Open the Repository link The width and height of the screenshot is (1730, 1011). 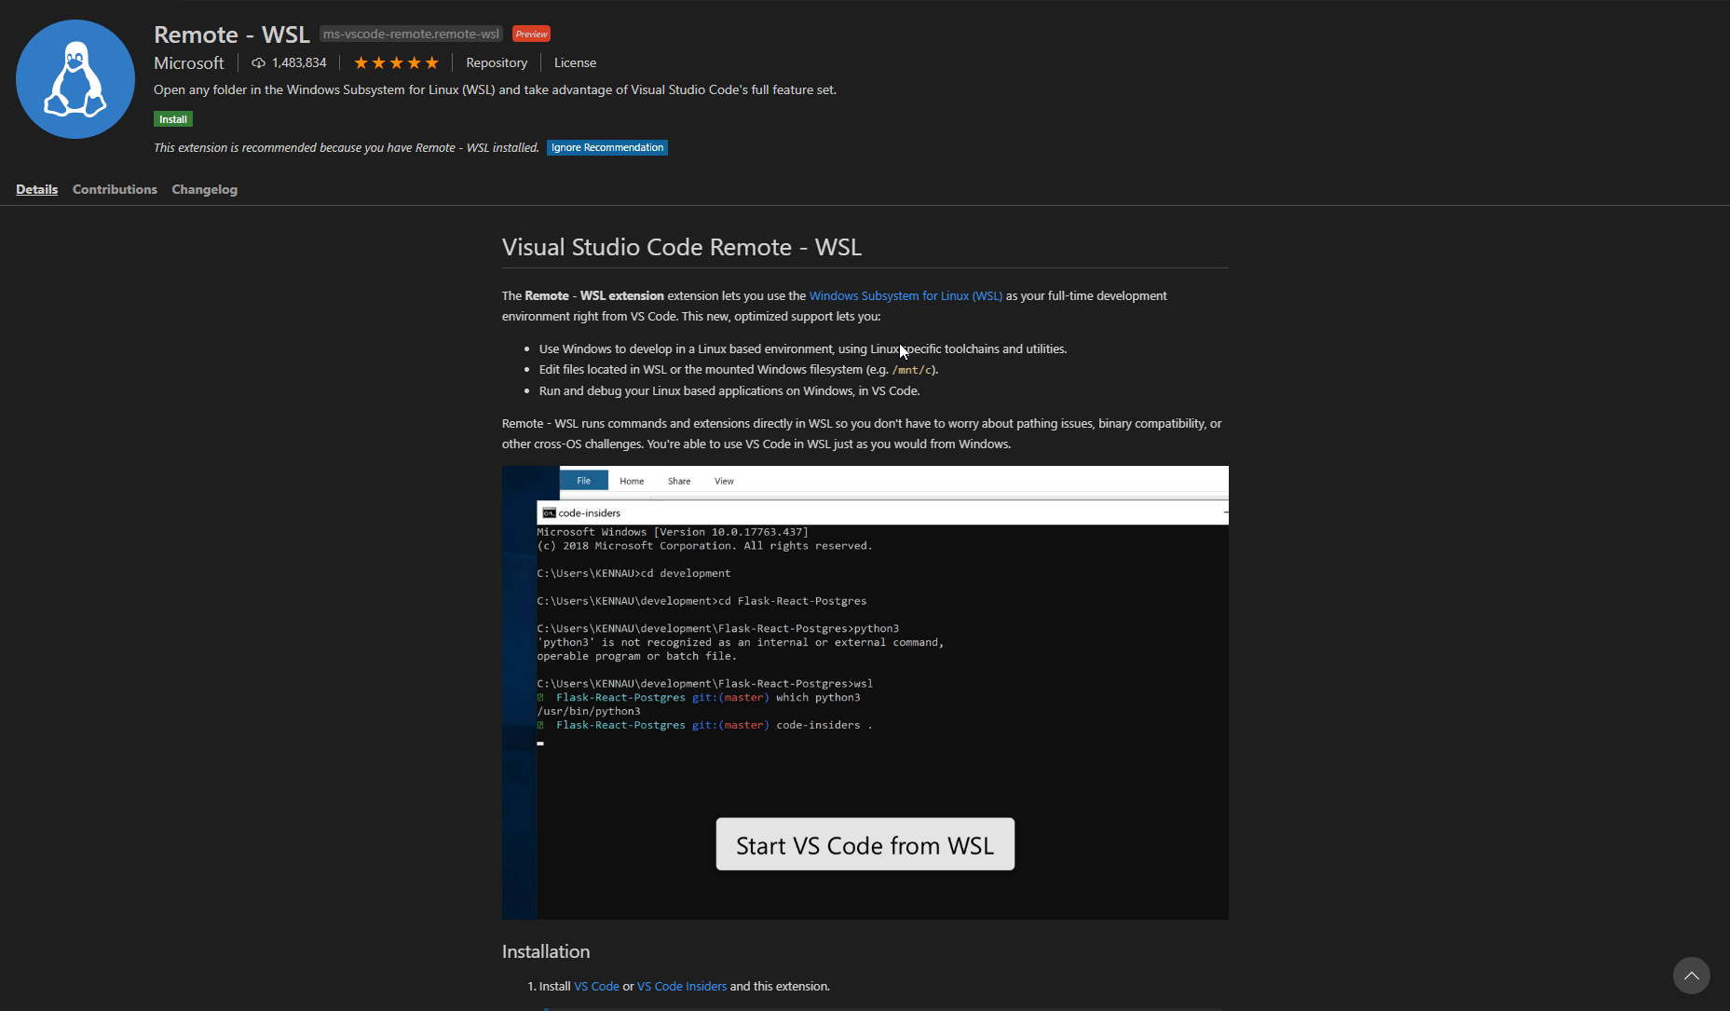point(497,62)
